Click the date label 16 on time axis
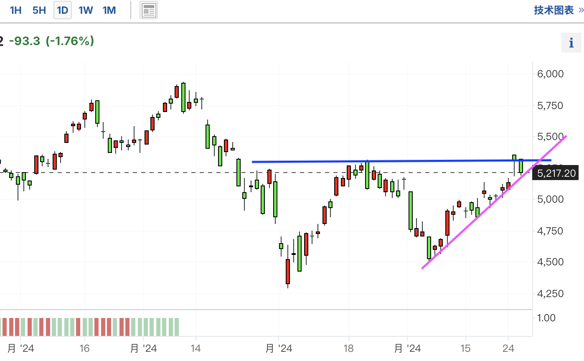Image resolution: width=584 pixels, height=361 pixels. point(84,348)
